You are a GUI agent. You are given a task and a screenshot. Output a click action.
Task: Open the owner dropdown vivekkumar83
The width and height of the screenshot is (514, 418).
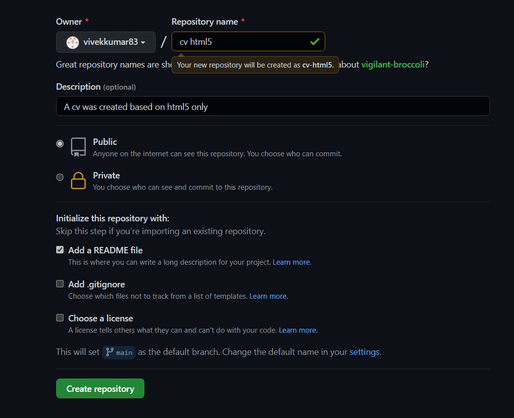(105, 42)
